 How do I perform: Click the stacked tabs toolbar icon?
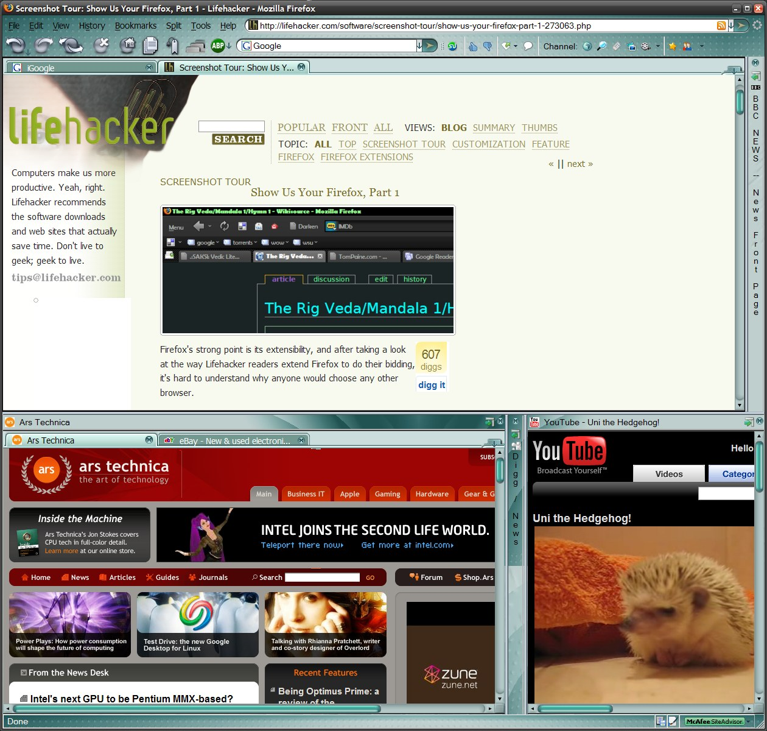coord(196,46)
